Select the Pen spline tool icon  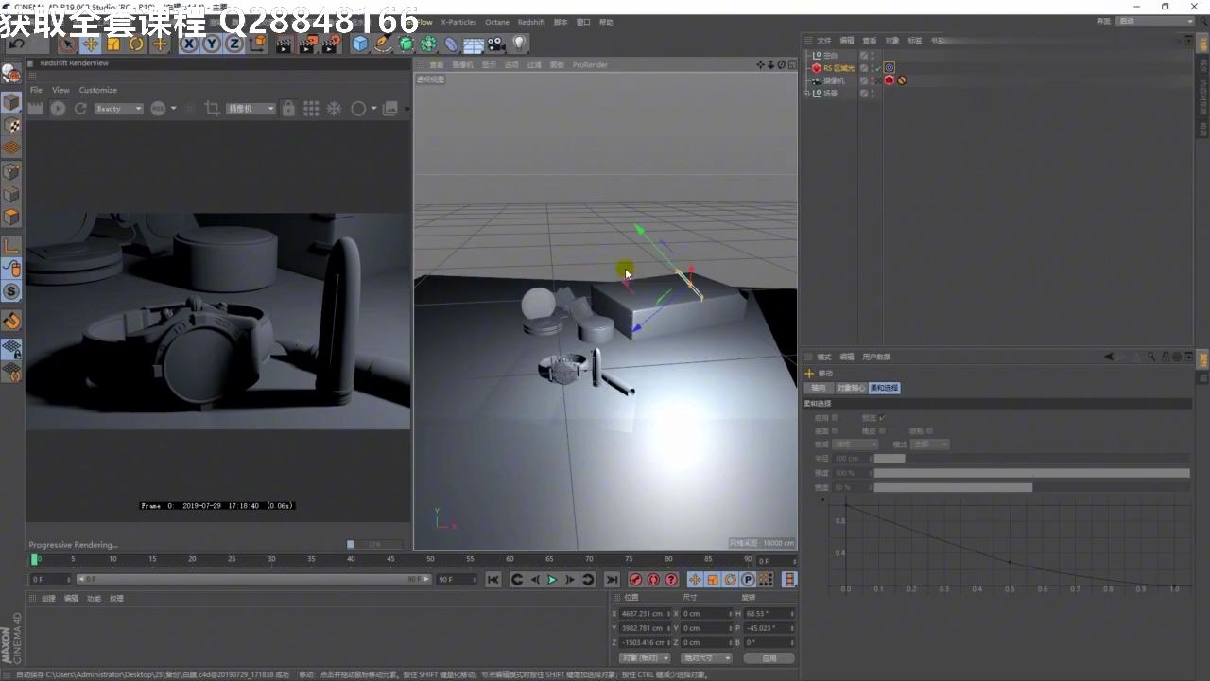click(x=382, y=44)
